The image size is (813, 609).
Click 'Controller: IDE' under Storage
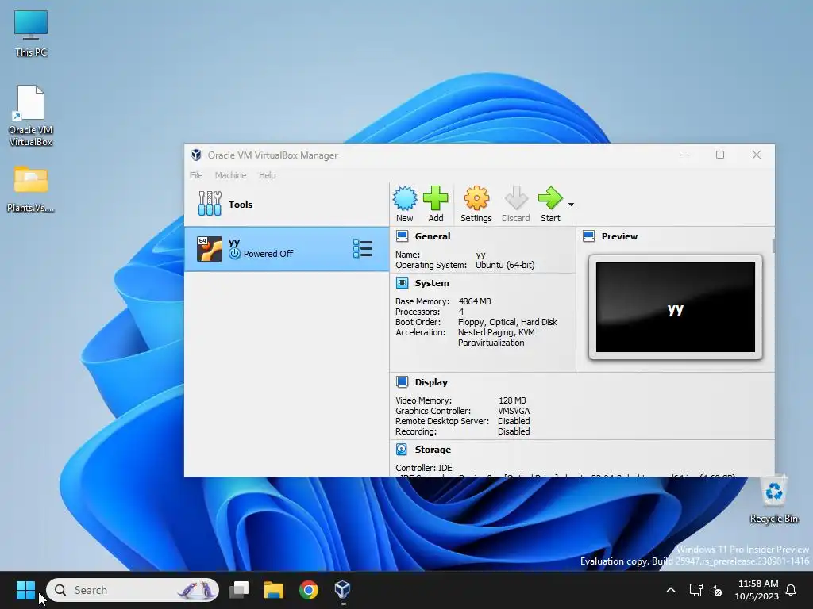tap(424, 468)
